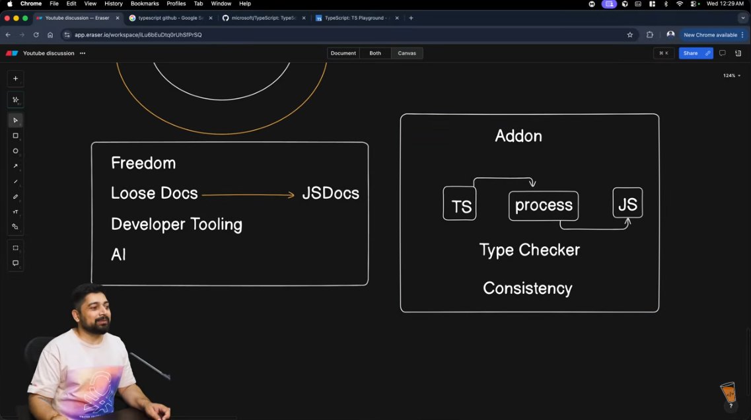Enable Canvas only view

pos(407,53)
